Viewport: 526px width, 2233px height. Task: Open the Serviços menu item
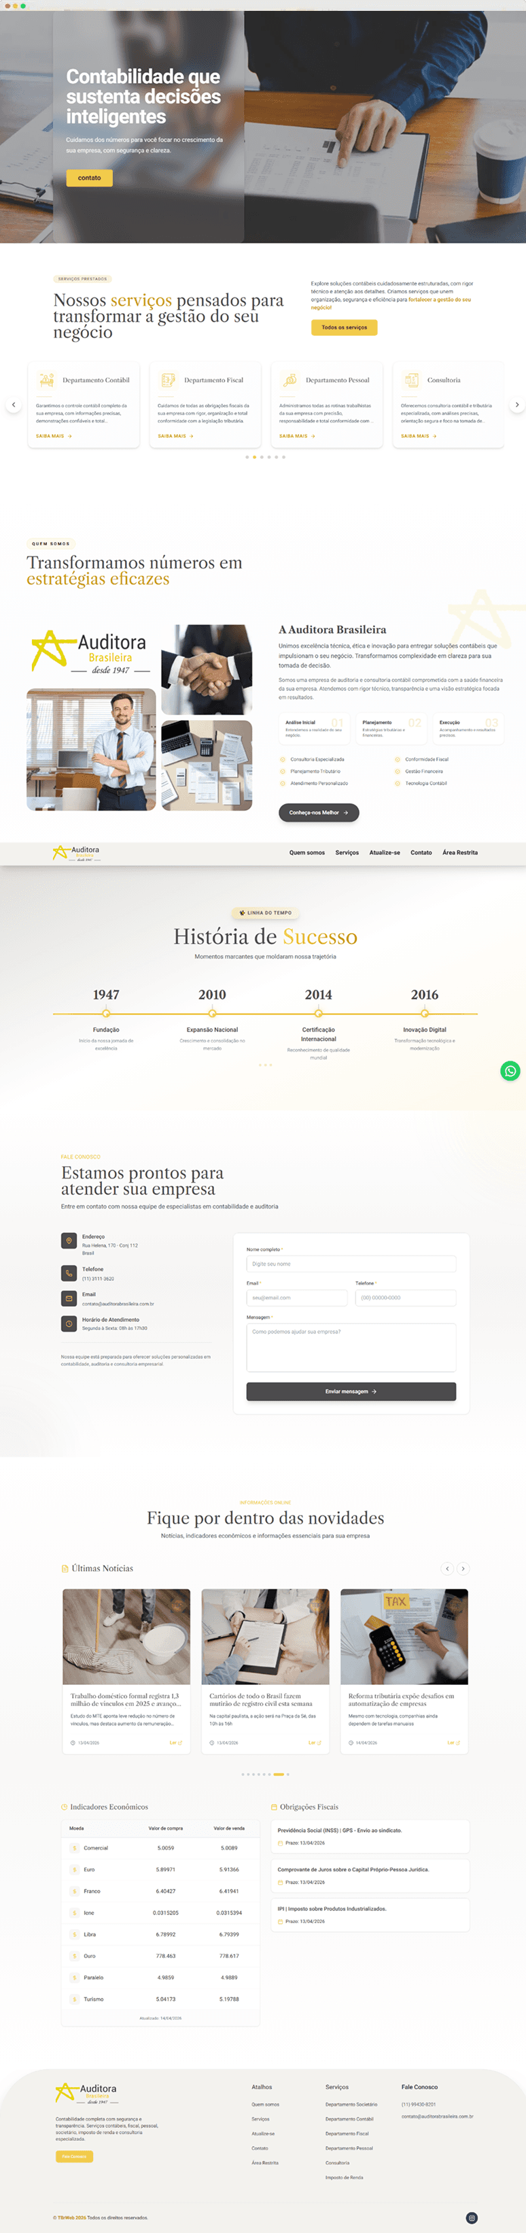pos(347,853)
